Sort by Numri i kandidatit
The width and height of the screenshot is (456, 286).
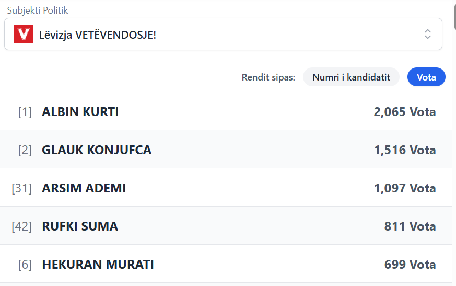(351, 77)
